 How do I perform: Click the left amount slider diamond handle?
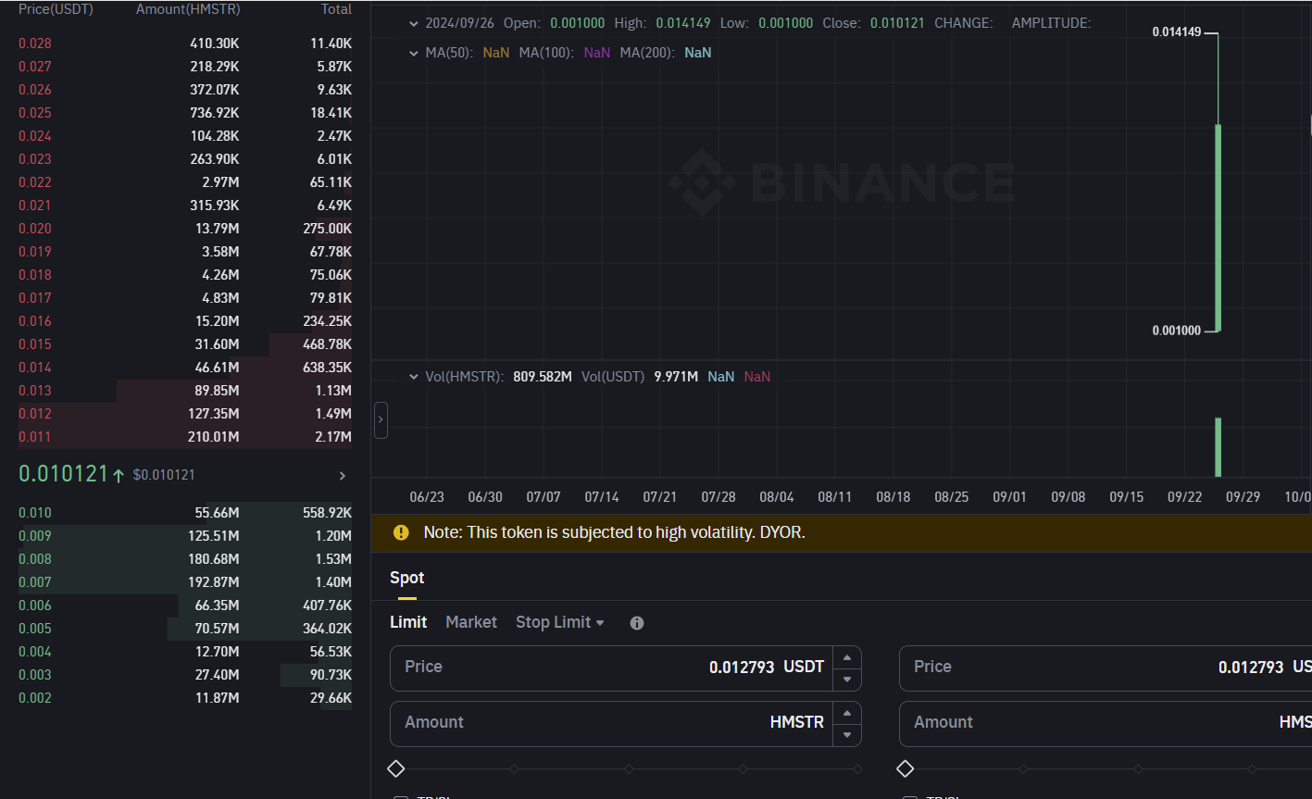click(395, 768)
